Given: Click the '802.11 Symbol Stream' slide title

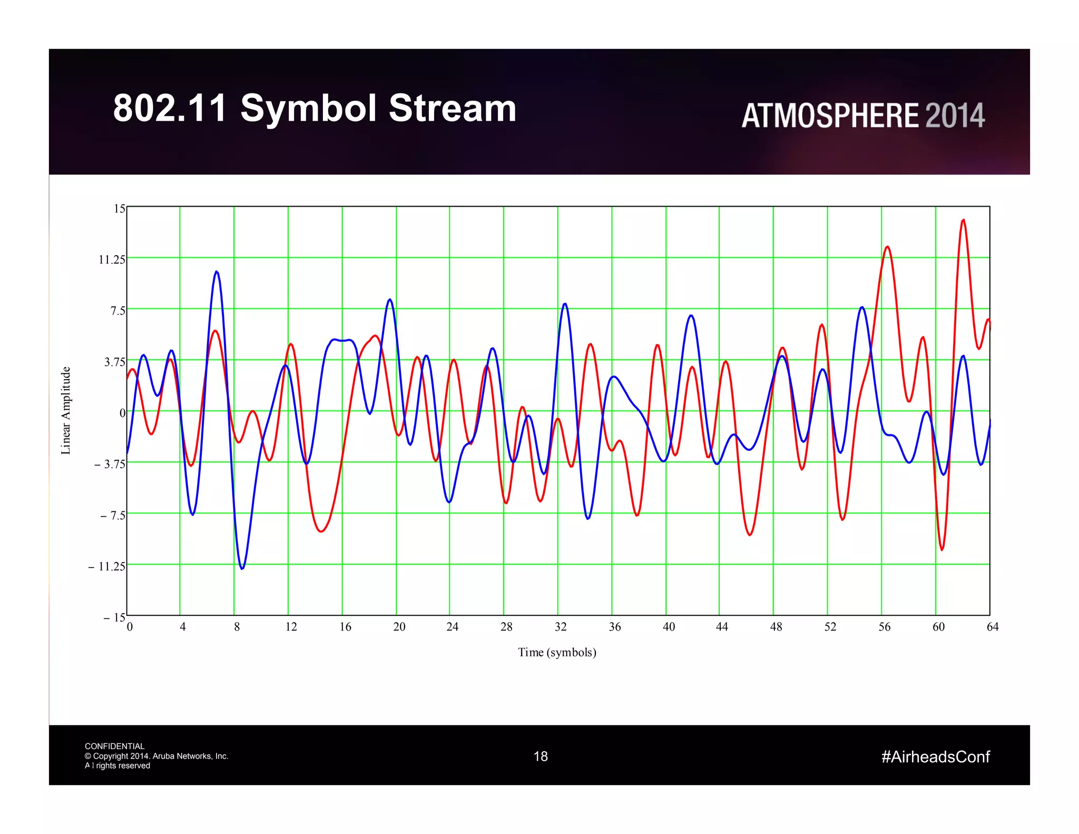Looking at the screenshot, I should coord(315,108).
